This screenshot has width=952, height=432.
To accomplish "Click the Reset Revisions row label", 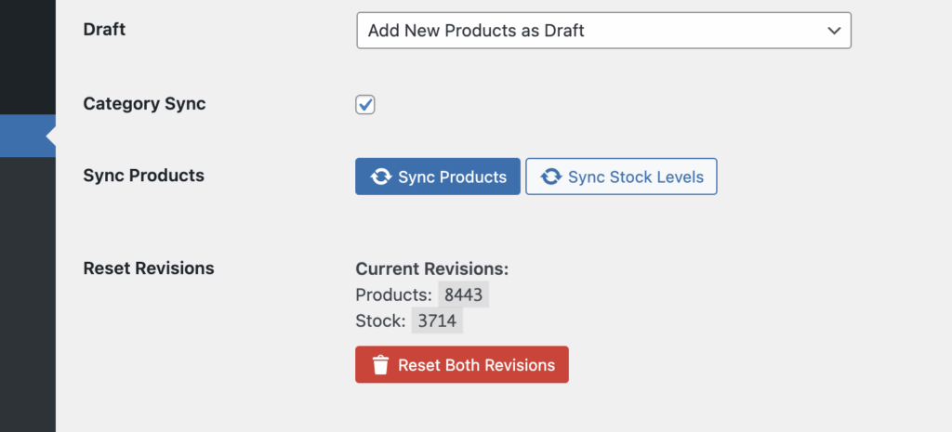I will (149, 268).
